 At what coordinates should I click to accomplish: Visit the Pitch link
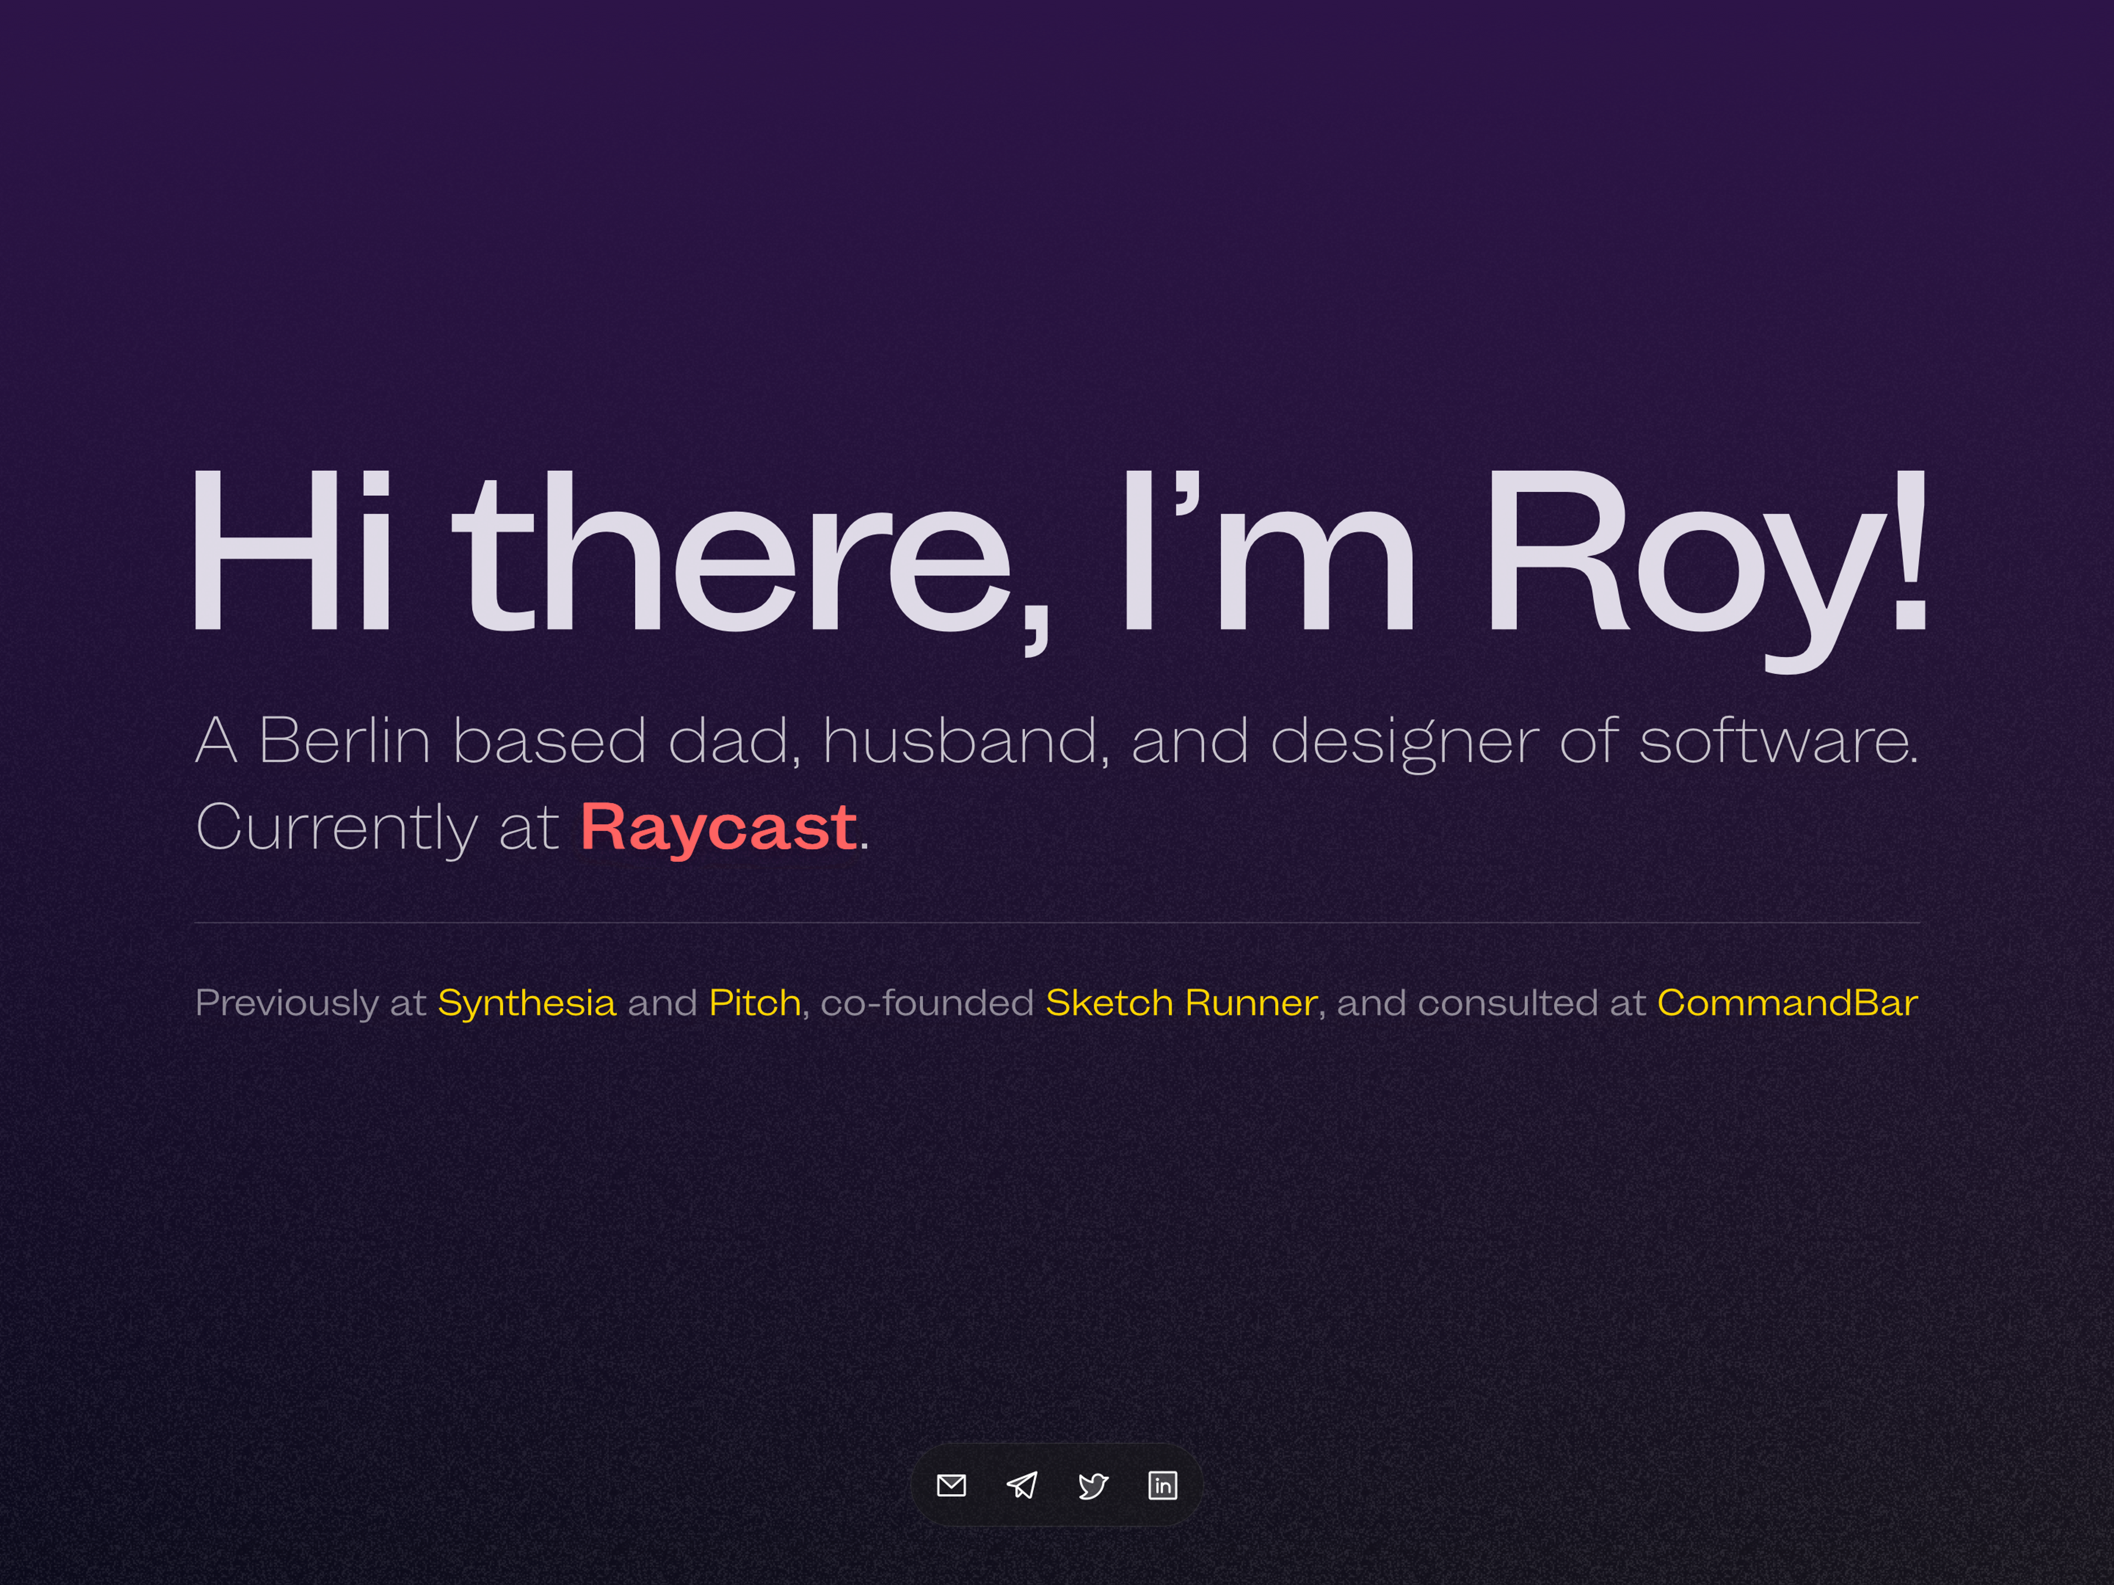755,1003
